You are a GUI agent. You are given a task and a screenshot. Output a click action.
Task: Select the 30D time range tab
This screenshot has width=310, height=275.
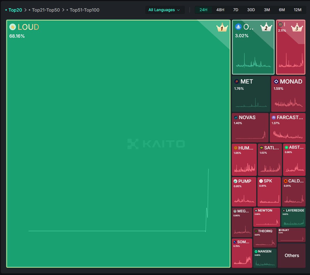click(251, 10)
